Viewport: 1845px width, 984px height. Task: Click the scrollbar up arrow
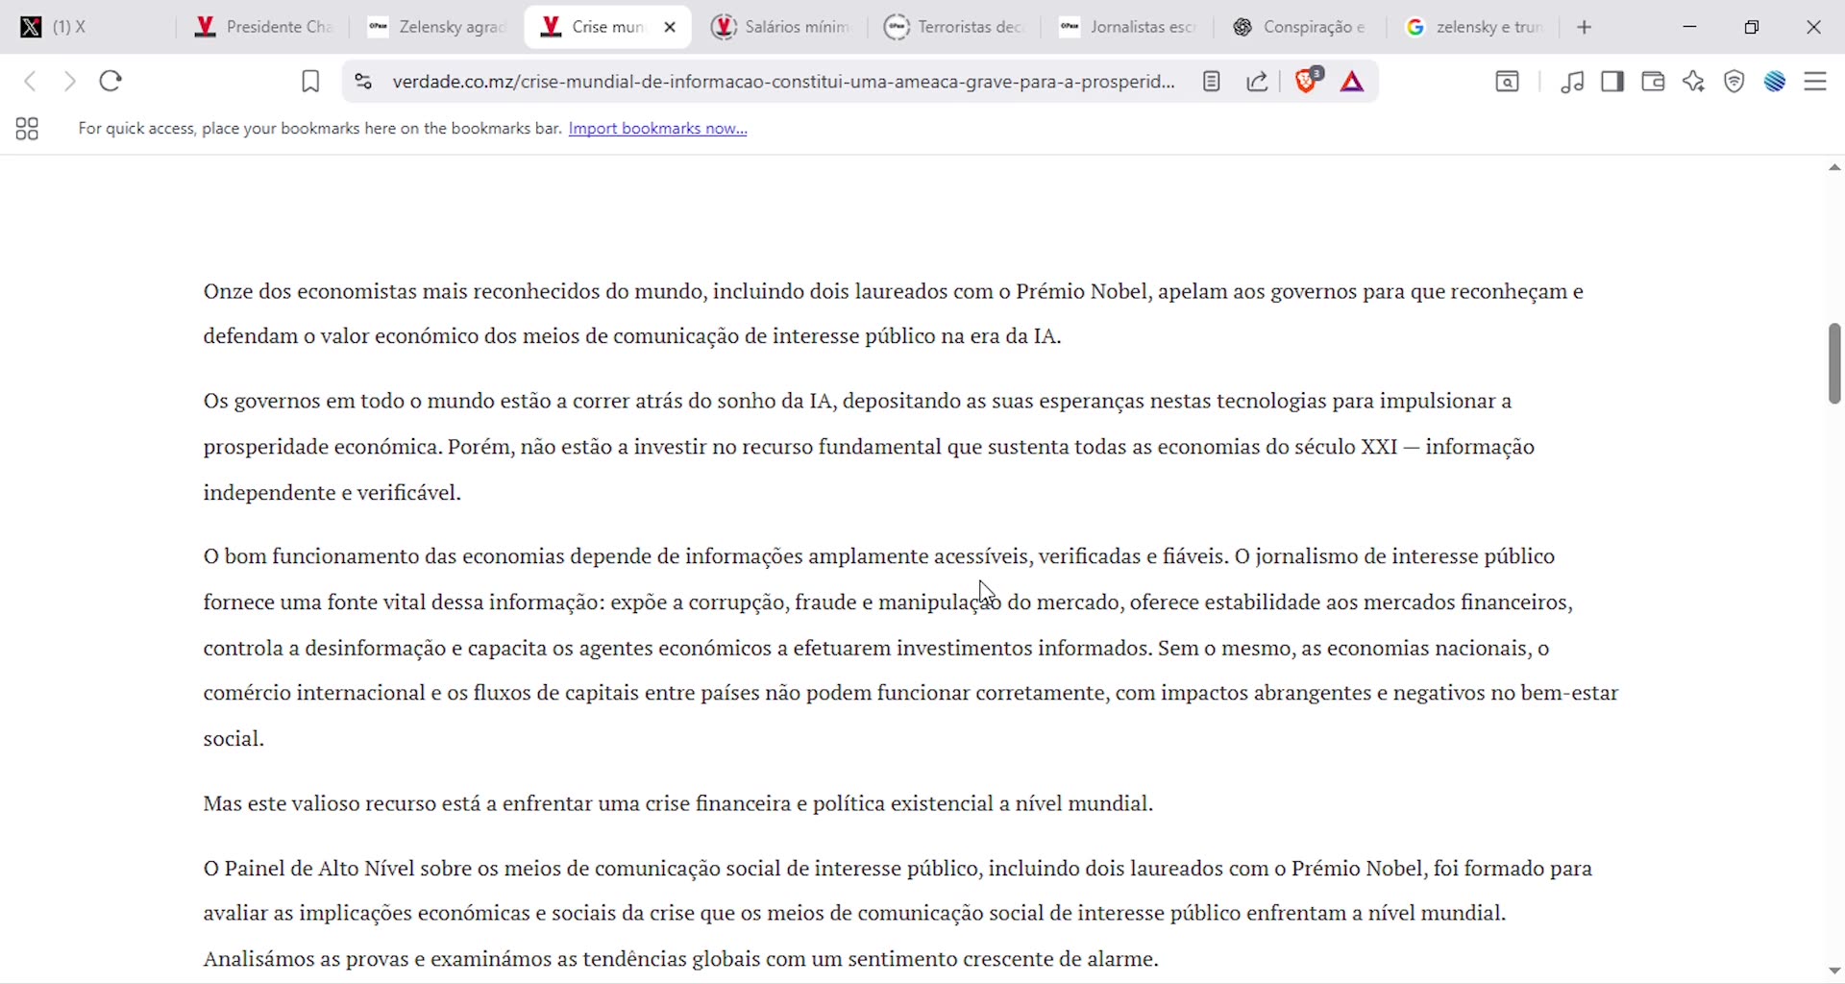[1834, 168]
